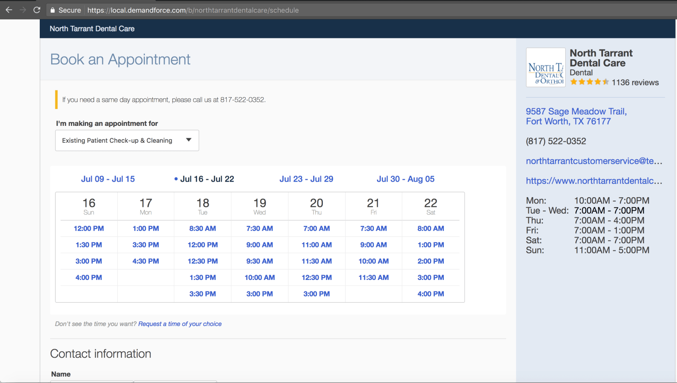Book Wednesday 19 at 9:00 AM
677x383 pixels.
260,245
